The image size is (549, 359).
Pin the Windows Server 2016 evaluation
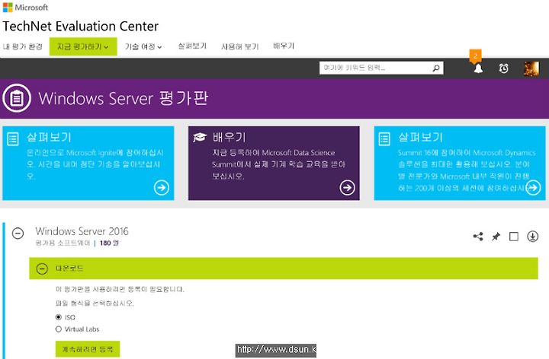496,237
